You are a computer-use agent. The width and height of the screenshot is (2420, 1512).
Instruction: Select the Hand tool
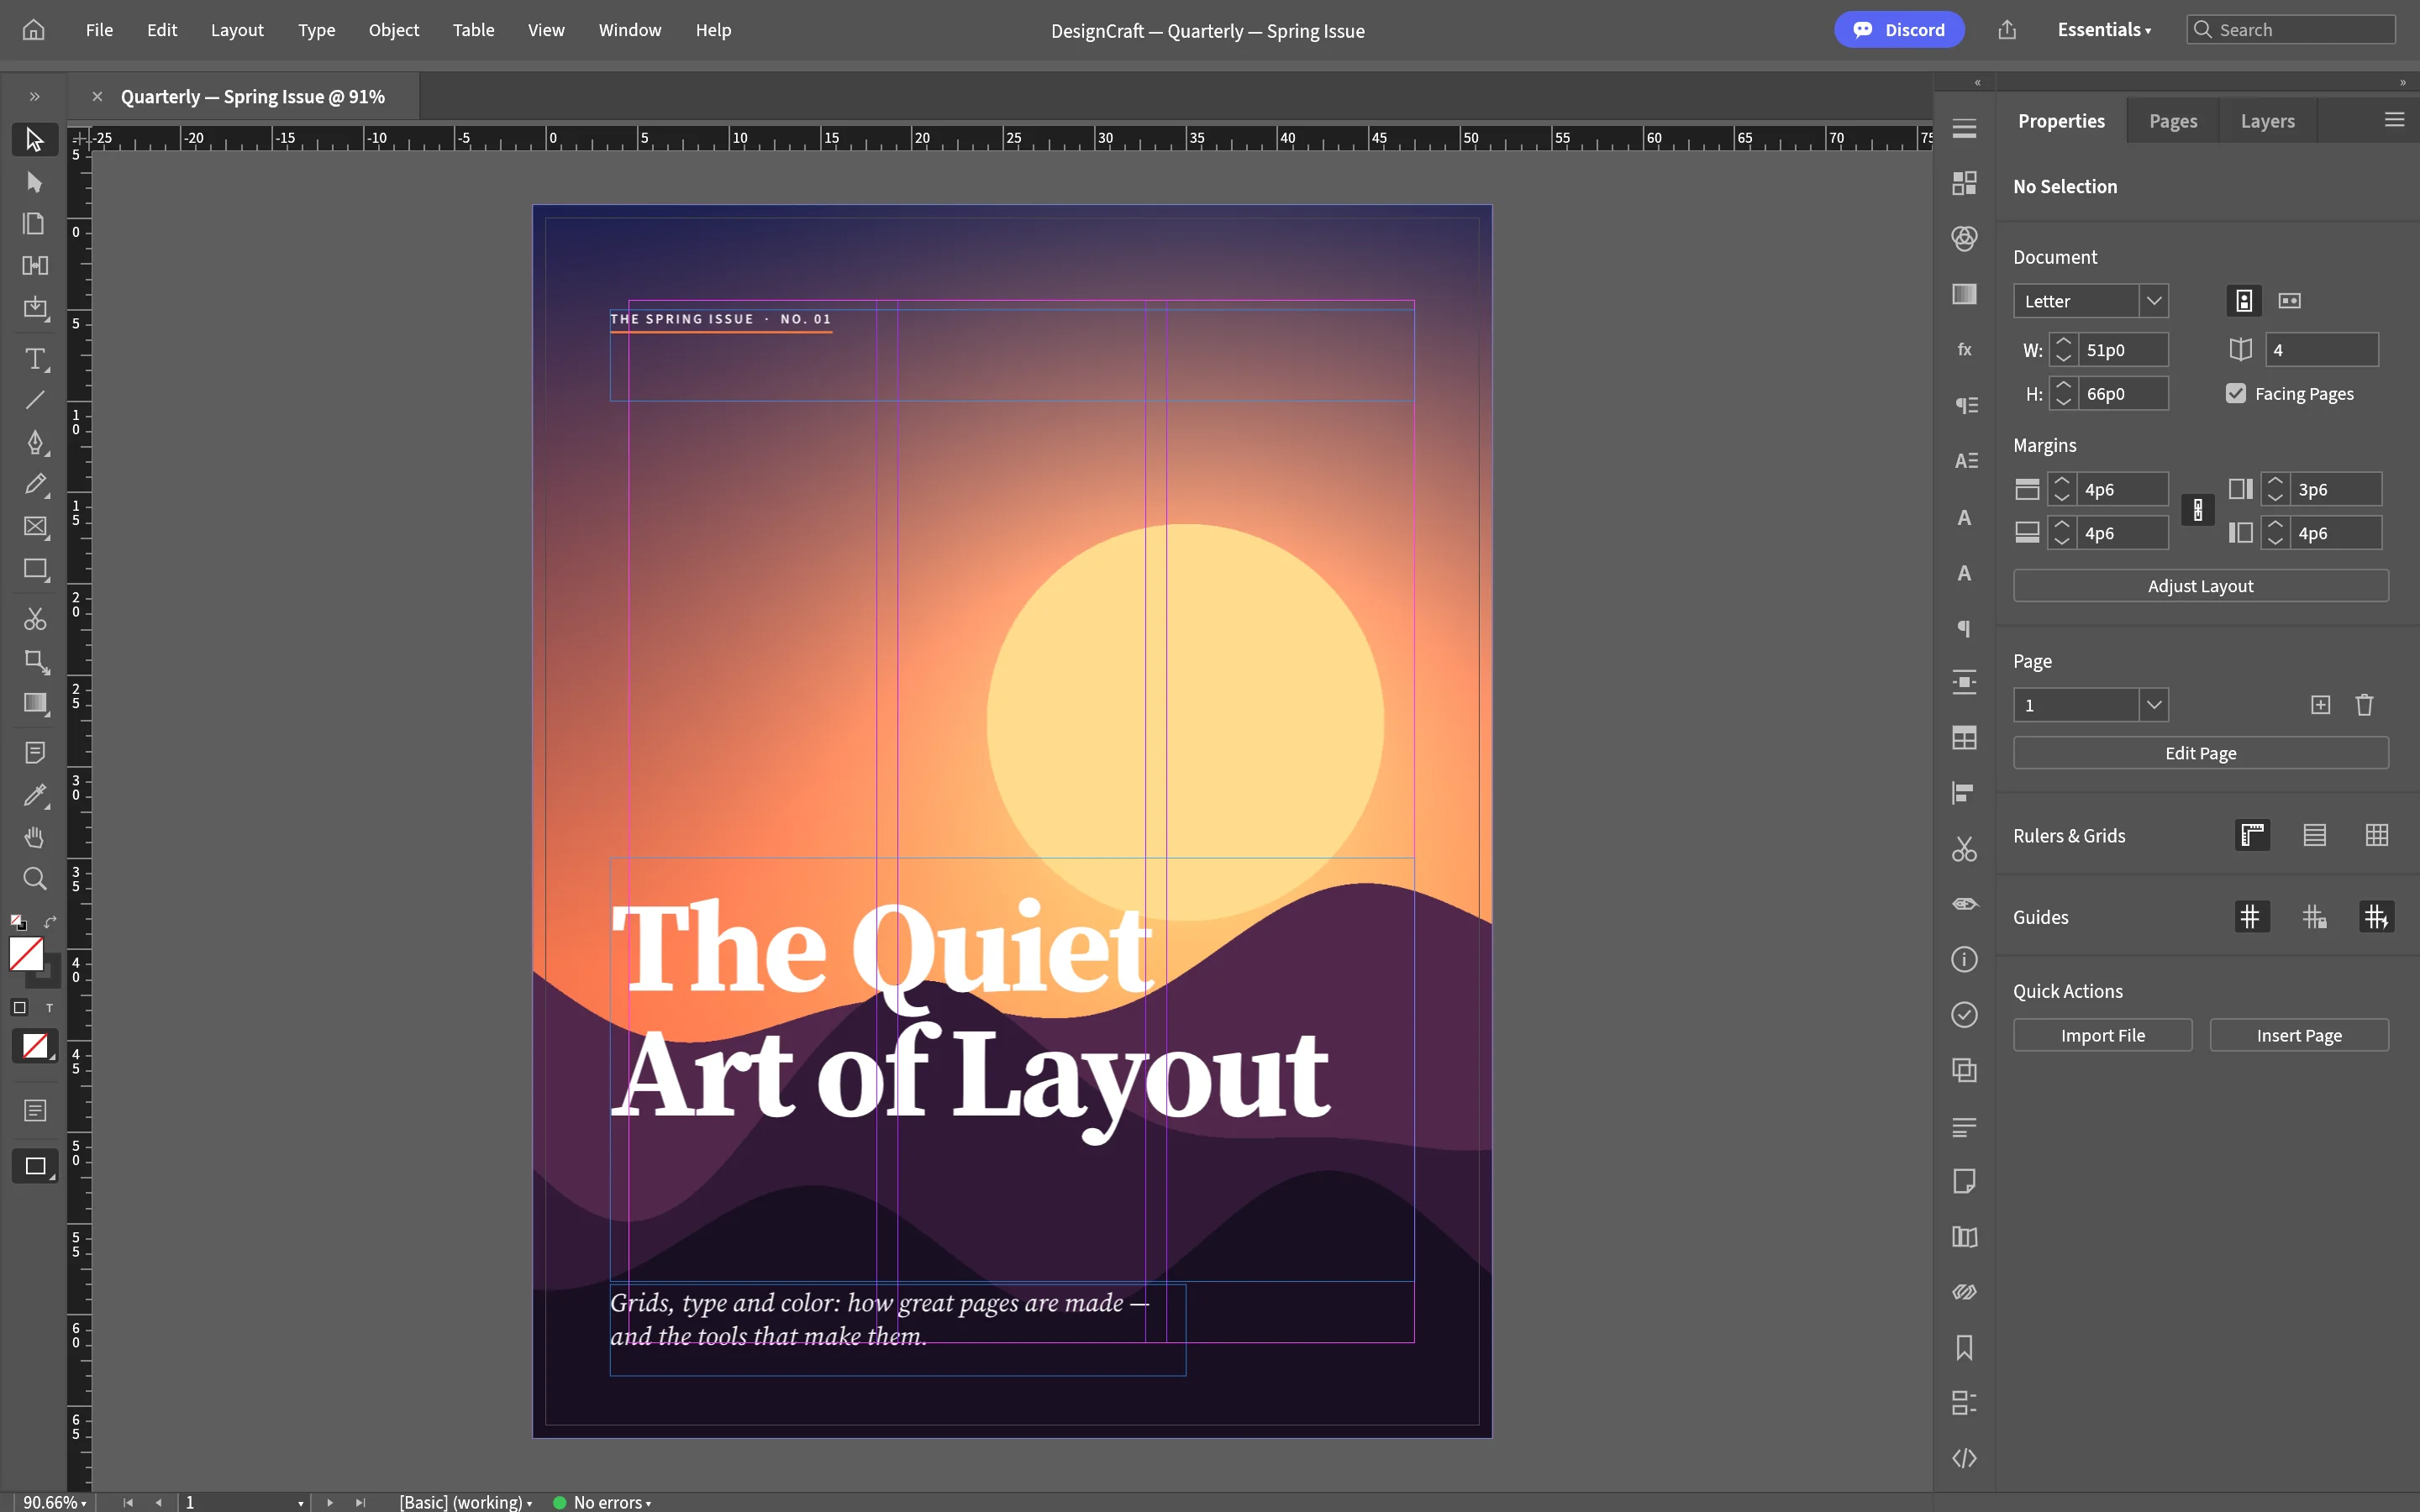pyautogui.click(x=35, y=837)
